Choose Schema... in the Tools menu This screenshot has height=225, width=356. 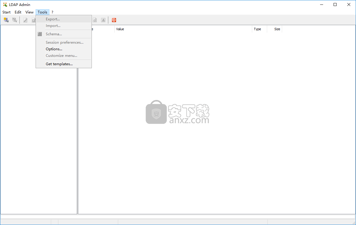[64, 34]
